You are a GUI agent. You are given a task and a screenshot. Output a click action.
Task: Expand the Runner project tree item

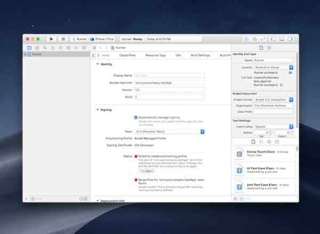(x=25, y=54)
